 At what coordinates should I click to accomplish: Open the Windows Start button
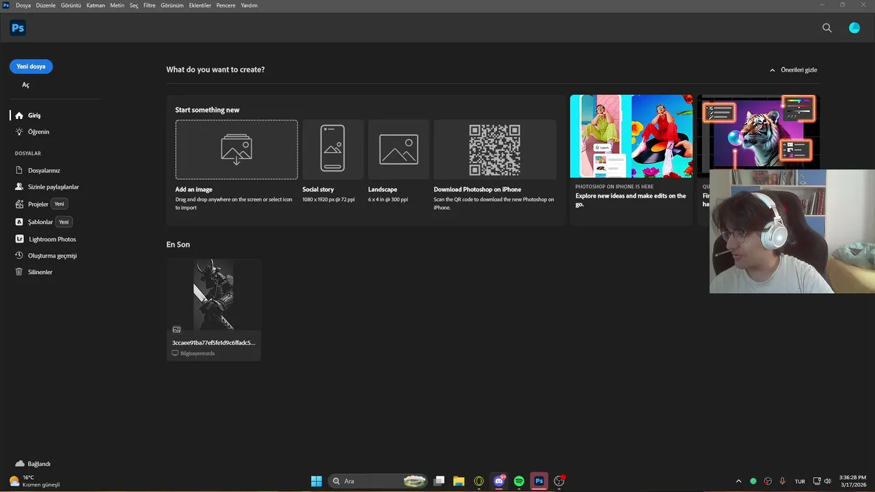[317, 481]
